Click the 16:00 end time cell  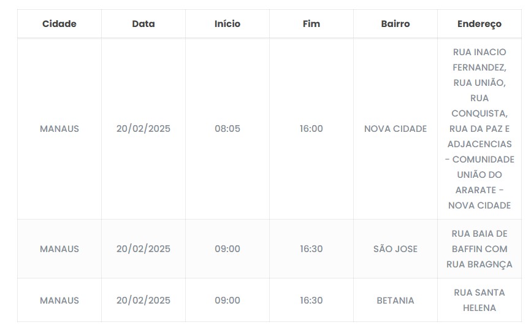pyautogui.click(x=311, y=129)
